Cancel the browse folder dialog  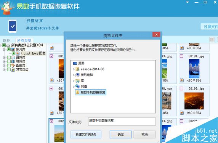144,134
